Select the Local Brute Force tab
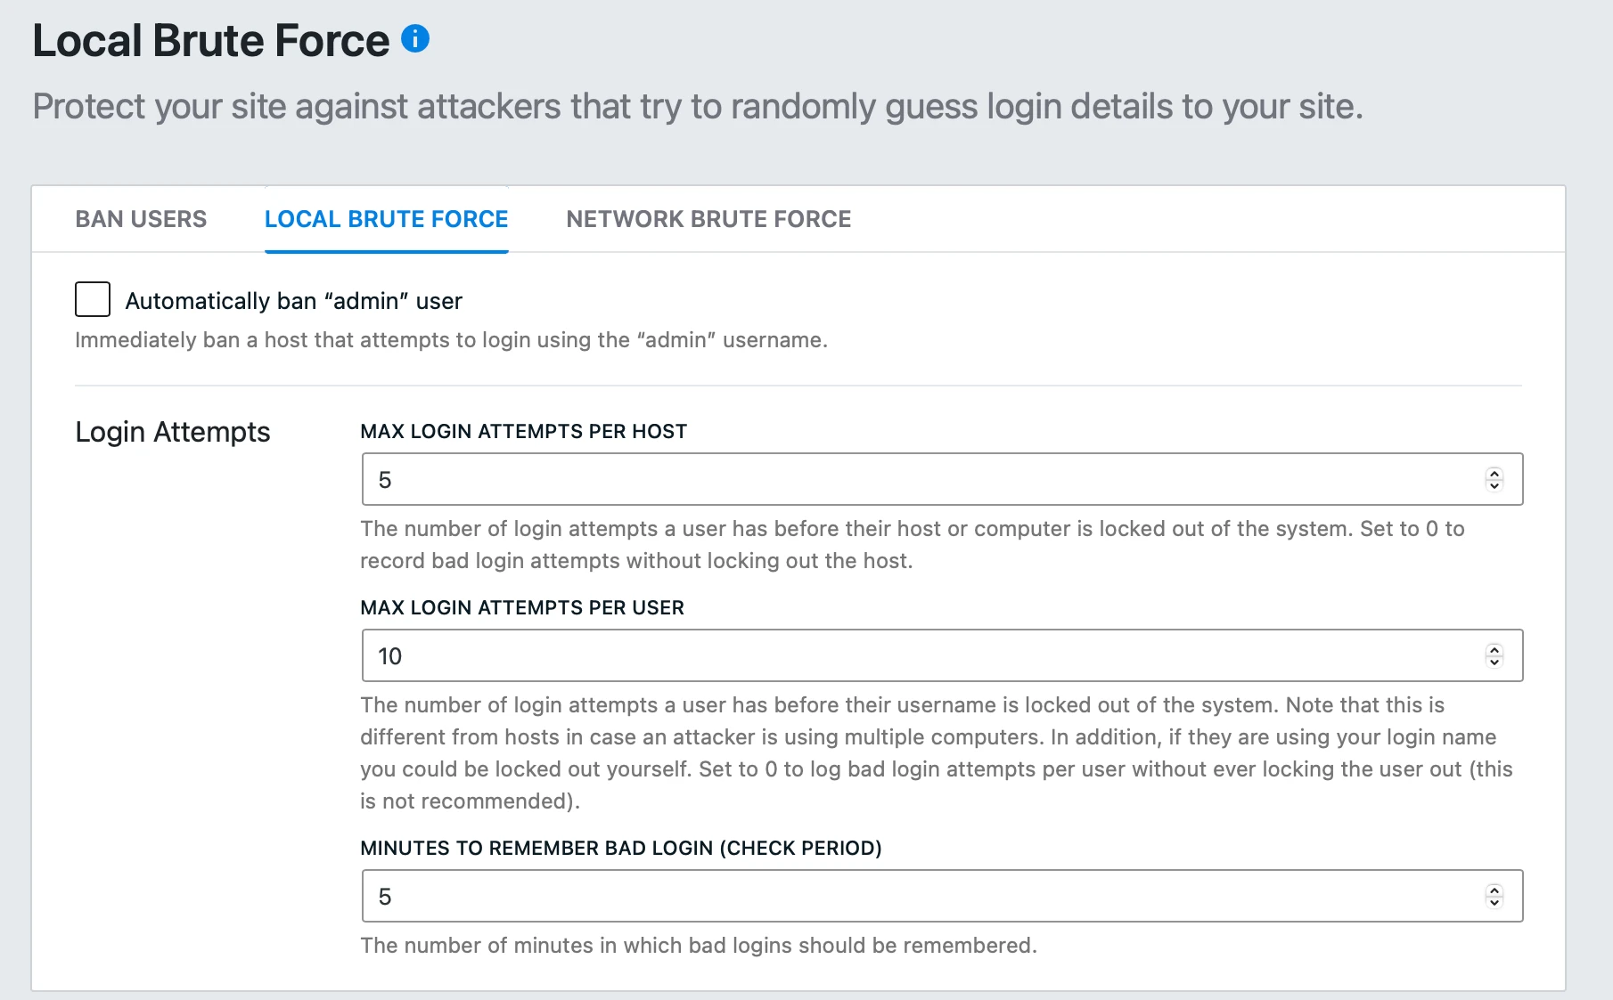 [x=386, y=219]
